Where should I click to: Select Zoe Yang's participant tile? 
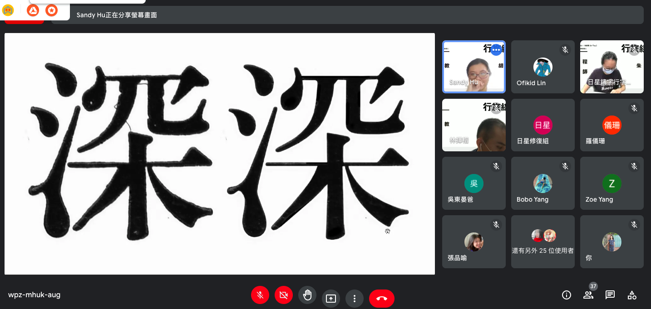pos(612,183)
